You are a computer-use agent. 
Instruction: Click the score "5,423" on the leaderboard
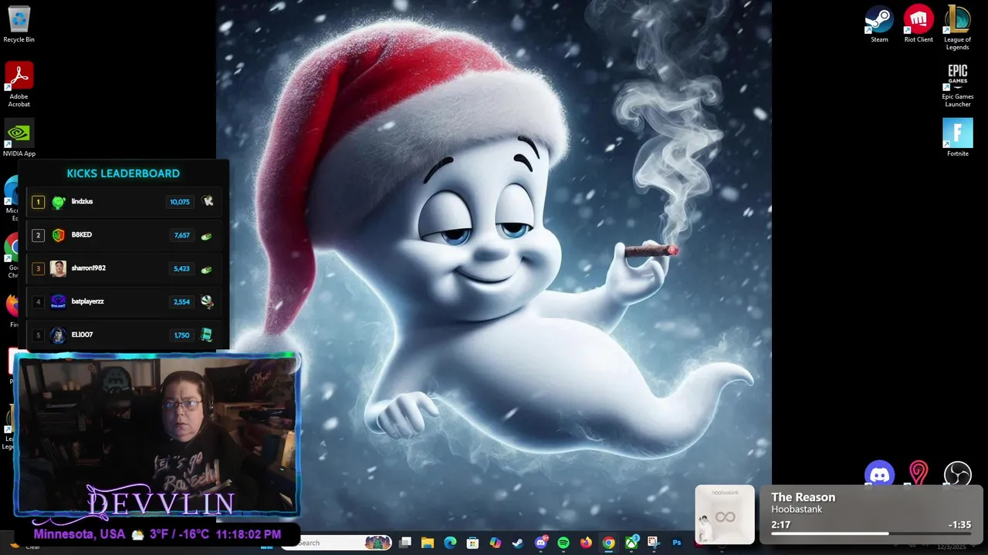tap(181, 269)
